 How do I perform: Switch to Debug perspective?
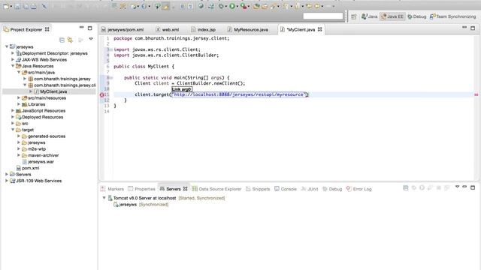416,16
